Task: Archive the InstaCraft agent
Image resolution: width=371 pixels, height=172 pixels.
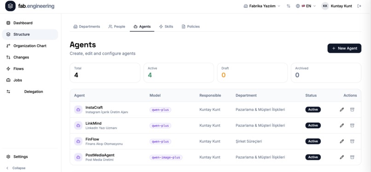Action: click(x=352, y=109)
